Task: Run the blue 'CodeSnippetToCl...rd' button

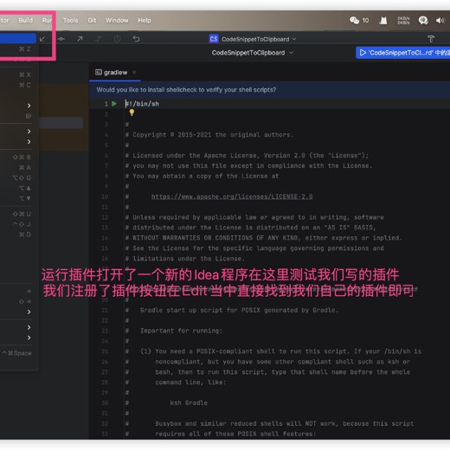Action: tap(402, 53)
